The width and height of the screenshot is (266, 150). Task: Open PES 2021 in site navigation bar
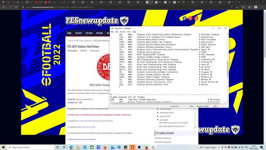(79, 33)
